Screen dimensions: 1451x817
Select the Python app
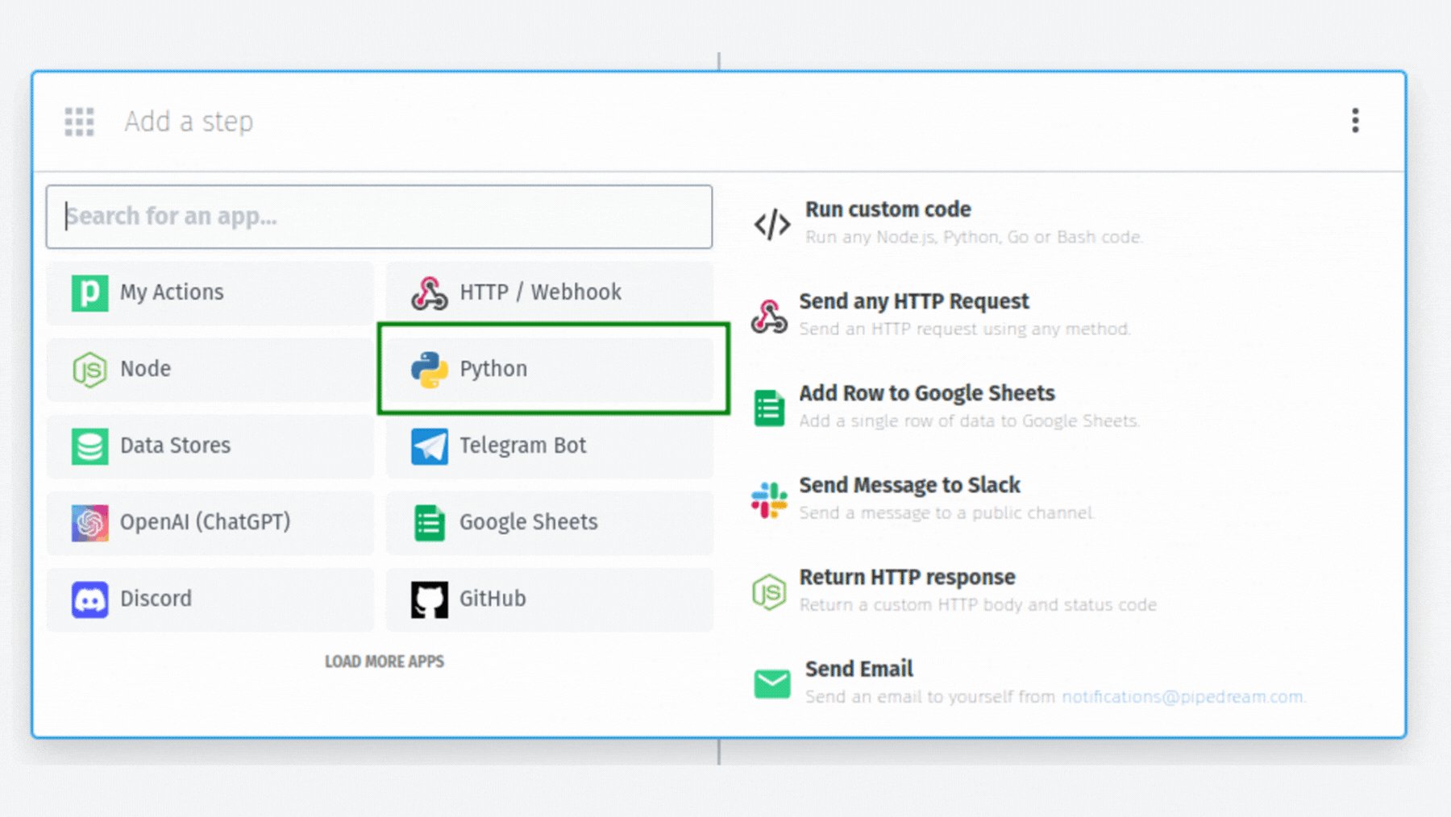click(x=550, y=369)
